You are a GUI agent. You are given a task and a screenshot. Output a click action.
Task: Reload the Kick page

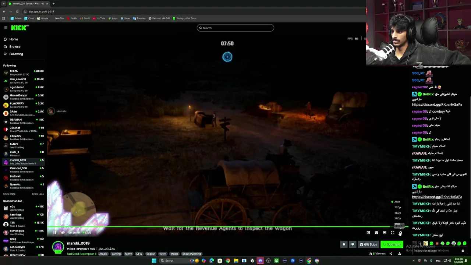17,11
